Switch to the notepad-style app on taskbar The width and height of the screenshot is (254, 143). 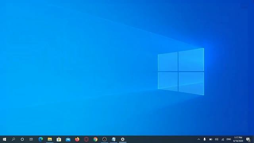pyautogui.click(x=114, y=139)
